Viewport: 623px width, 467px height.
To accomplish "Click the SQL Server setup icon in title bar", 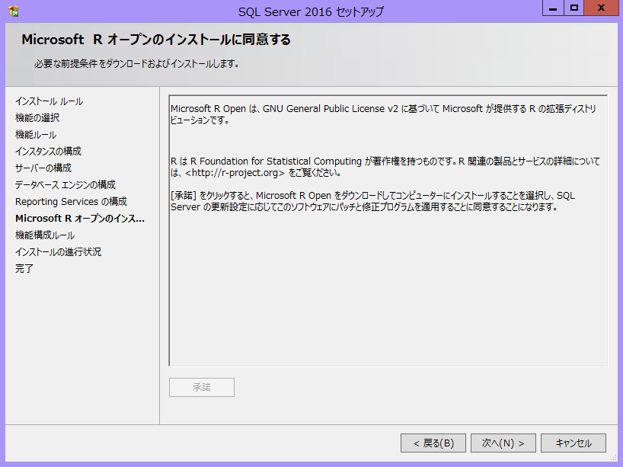I will point(14,11).
